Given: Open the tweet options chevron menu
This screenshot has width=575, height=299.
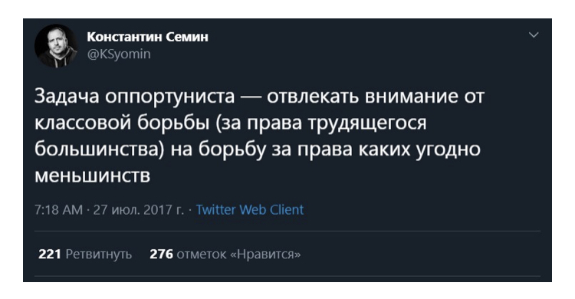Looking at the screenshot, I should (x=534, y=35).
